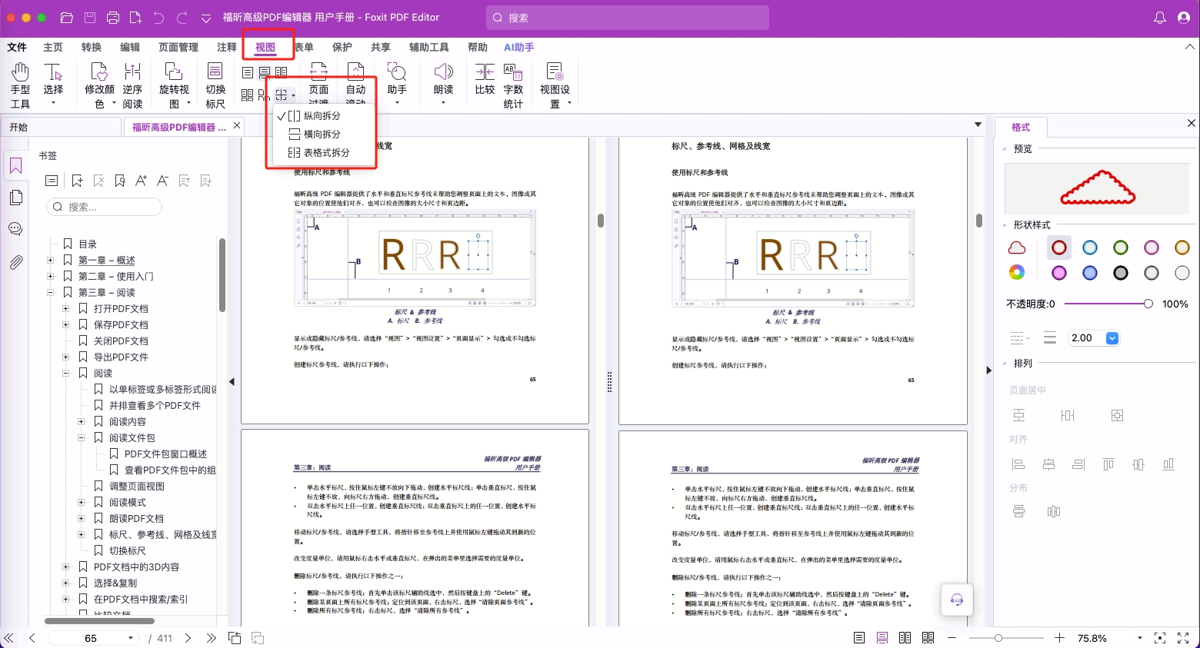This screenshot has width=1200, height=648.
Task: Jump to the last page button
Action: click(x=211, y=638)
